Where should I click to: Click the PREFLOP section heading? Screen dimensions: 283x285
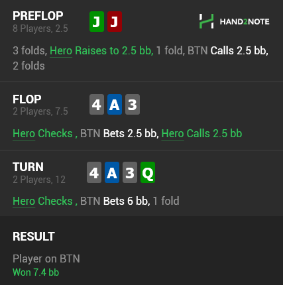[x=38, y=16]
